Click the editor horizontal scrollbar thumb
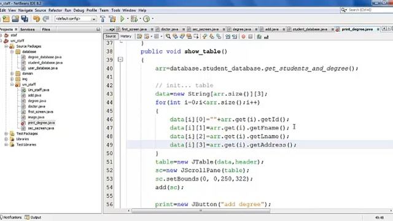Screen dimensions: 393x221 [x=201, y=211]
